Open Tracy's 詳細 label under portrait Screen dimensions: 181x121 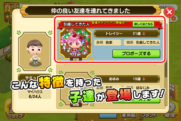click(76, 59)
